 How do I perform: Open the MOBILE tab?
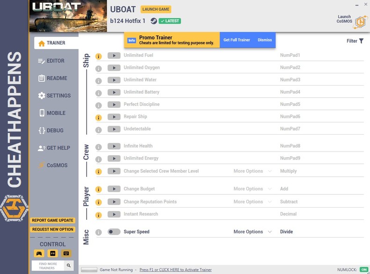point(52,113)
